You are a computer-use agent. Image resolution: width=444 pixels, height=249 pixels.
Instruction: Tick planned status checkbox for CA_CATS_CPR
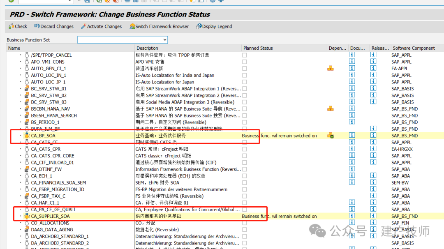(244, 149)
